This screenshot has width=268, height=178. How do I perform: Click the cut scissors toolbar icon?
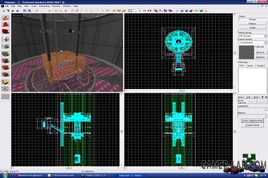(98, 11)
